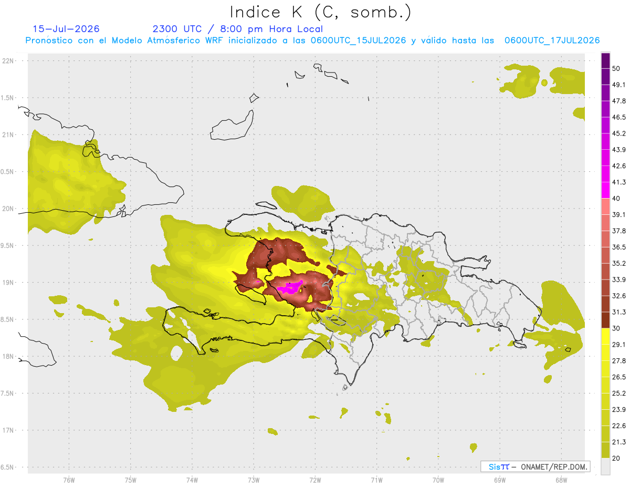Viewport: 630px width, 487px height.
Task: Pick the dark purple top segment of the colorbar
Action: (605, 61)
